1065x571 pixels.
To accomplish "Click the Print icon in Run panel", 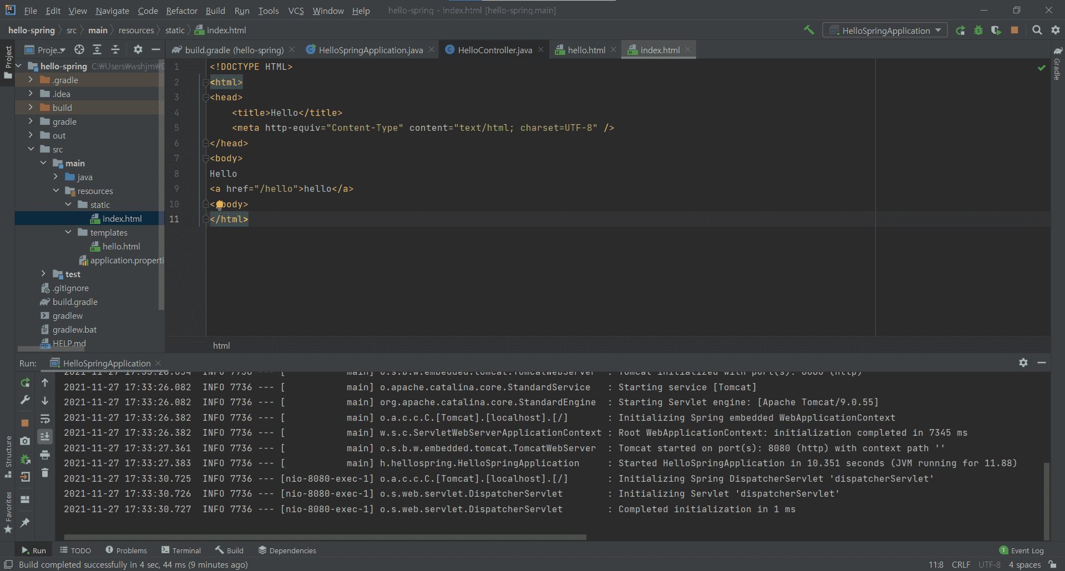I will click(x=45, y=455).
